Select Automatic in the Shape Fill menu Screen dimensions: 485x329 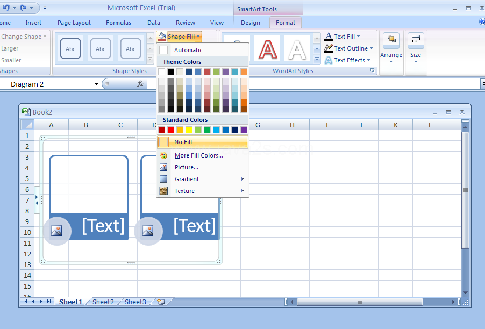[x=203, y=50]
